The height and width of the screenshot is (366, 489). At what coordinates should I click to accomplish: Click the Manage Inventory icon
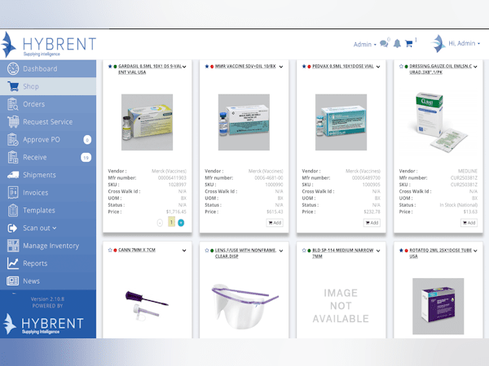point(12,246)
